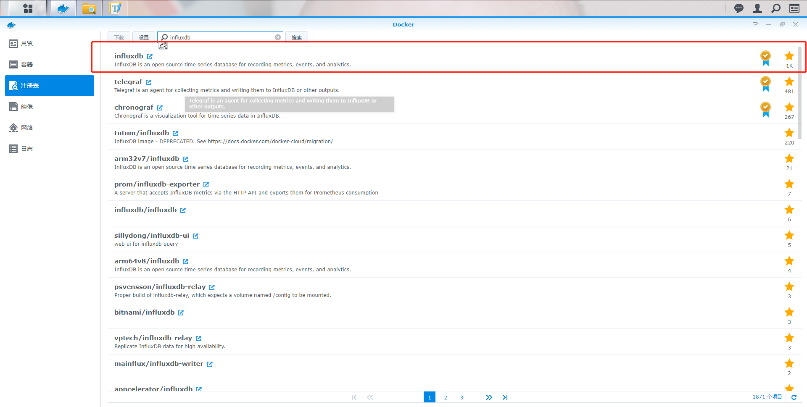Click the 设置 settings button

tap(144, 37)
